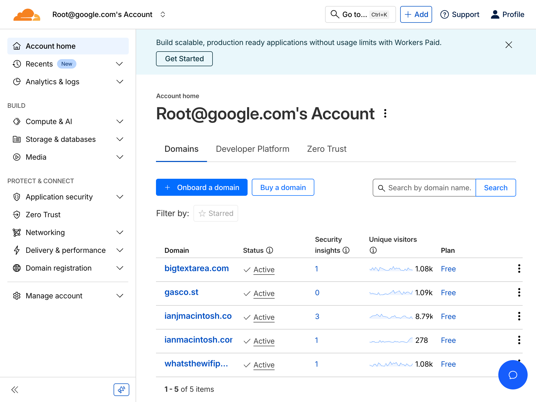This screenshot has width=536, height=402.
Task: Click the Onboard a domain button
Action: pyautogui.click(x=202, y=187)
